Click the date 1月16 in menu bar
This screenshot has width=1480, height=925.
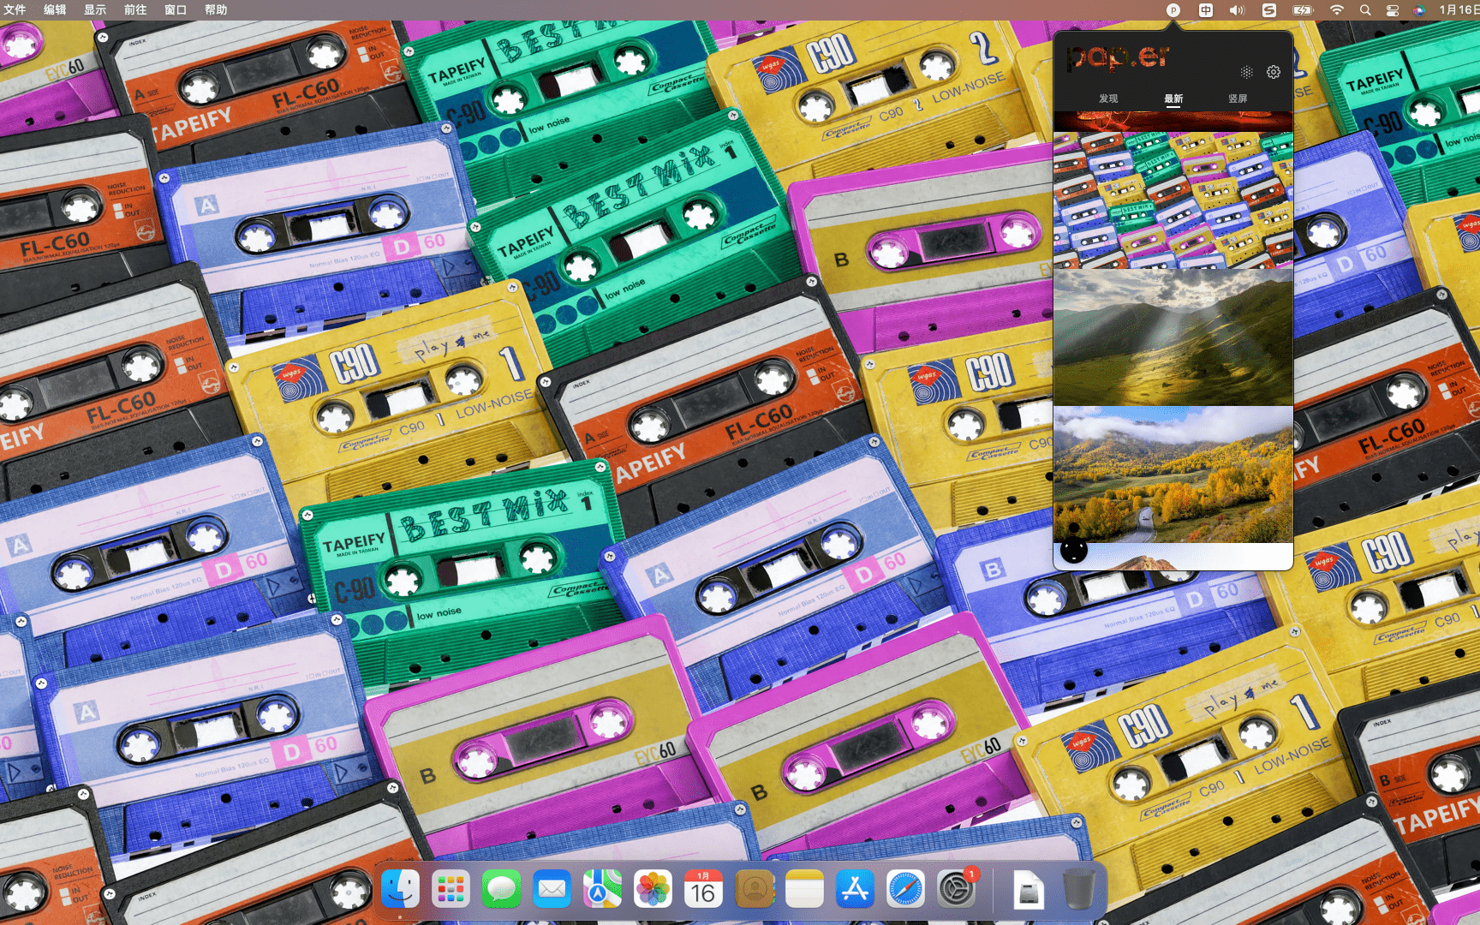click(1459, 10)
